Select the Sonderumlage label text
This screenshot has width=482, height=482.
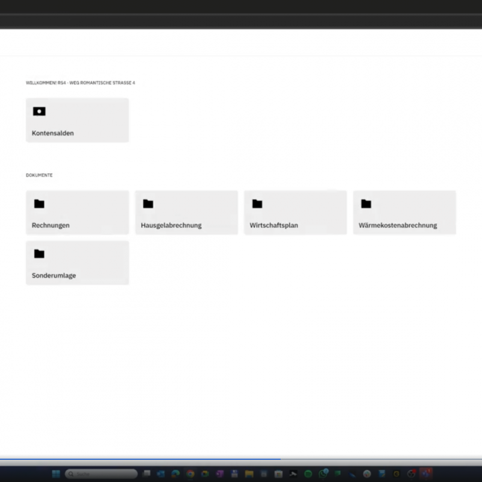(x=54, y=275)
